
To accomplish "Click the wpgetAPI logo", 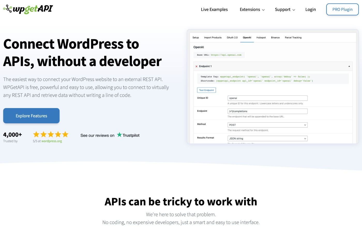I will point(28,9).
